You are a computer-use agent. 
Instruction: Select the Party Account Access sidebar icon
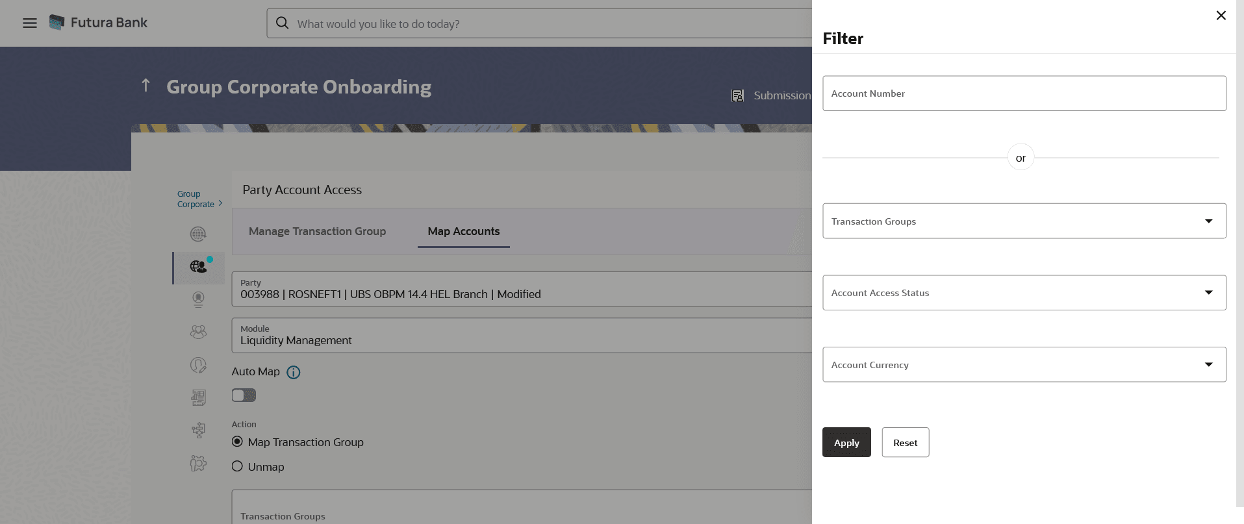pyautogui.click(x=199, y=268)
